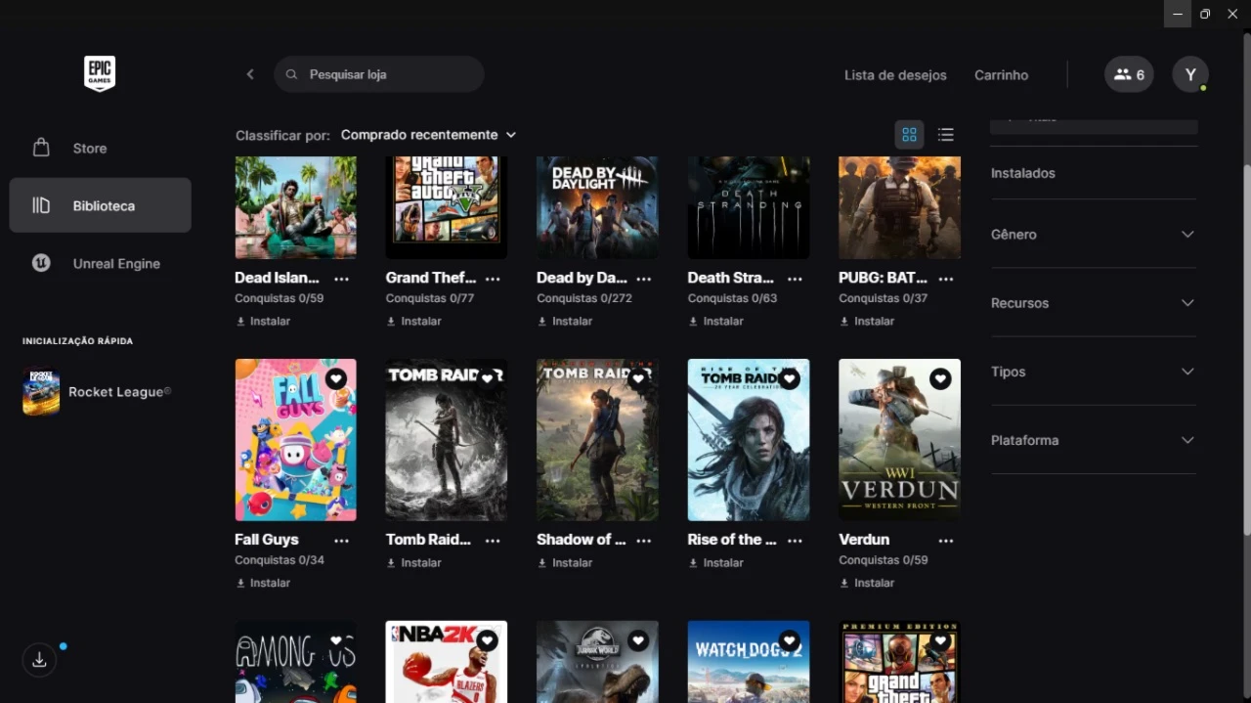Go back with the left arrow

(x=250, y=74)
